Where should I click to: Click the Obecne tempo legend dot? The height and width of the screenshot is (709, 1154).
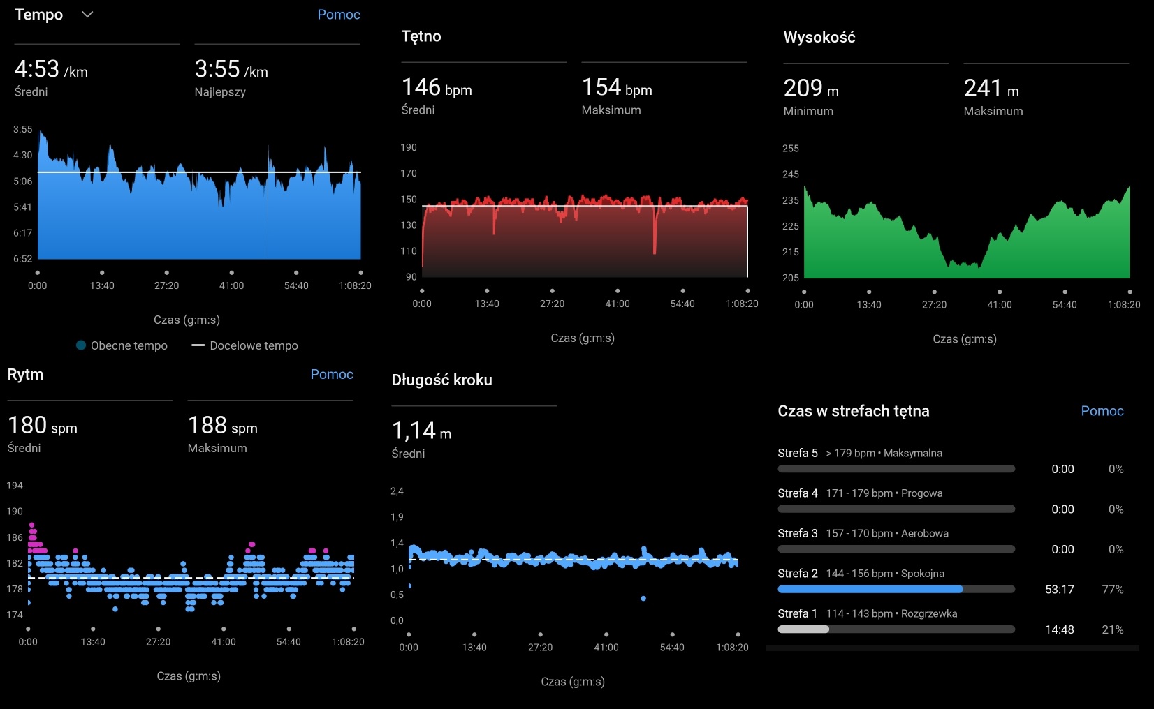[x=81, y=345]
